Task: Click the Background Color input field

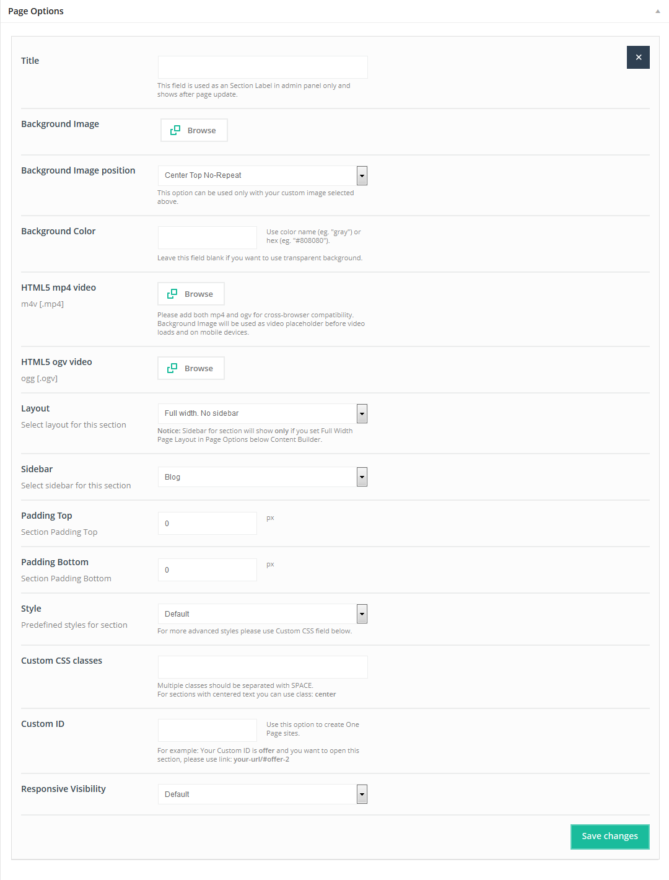Action: pos(207,237)
